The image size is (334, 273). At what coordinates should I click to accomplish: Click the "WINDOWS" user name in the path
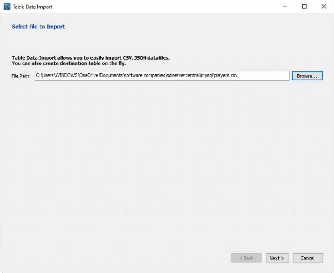pos(66,76)
